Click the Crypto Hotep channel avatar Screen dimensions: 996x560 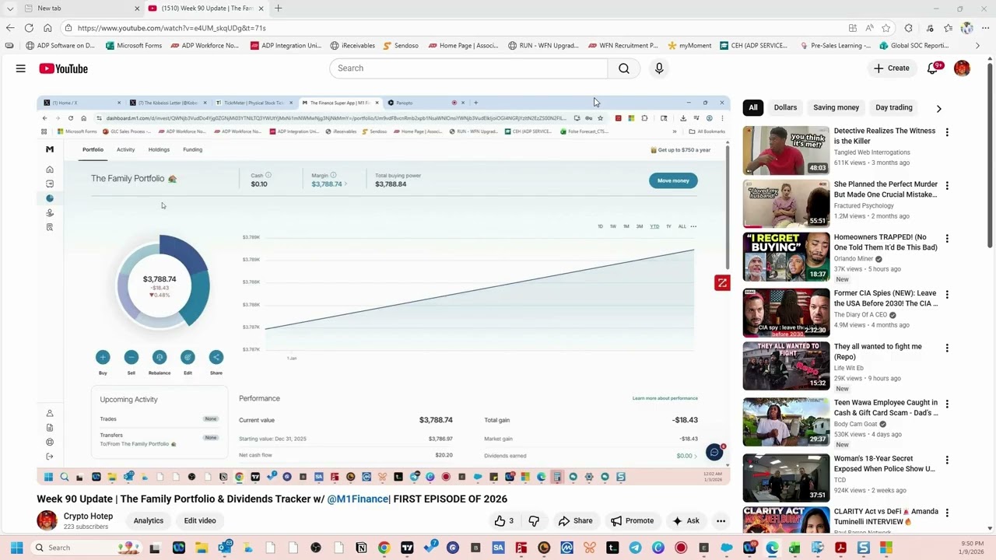click(47, 520)
